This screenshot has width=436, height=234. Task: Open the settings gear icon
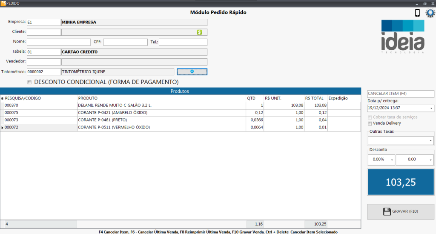(430, 13)
